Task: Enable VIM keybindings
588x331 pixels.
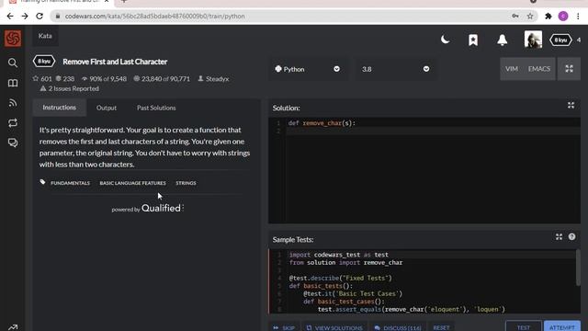Action: 511,69
